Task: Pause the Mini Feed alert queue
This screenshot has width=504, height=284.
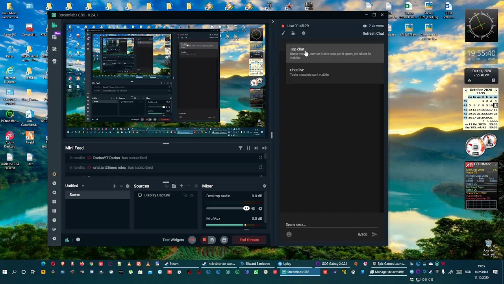Action: click(248, 148)
